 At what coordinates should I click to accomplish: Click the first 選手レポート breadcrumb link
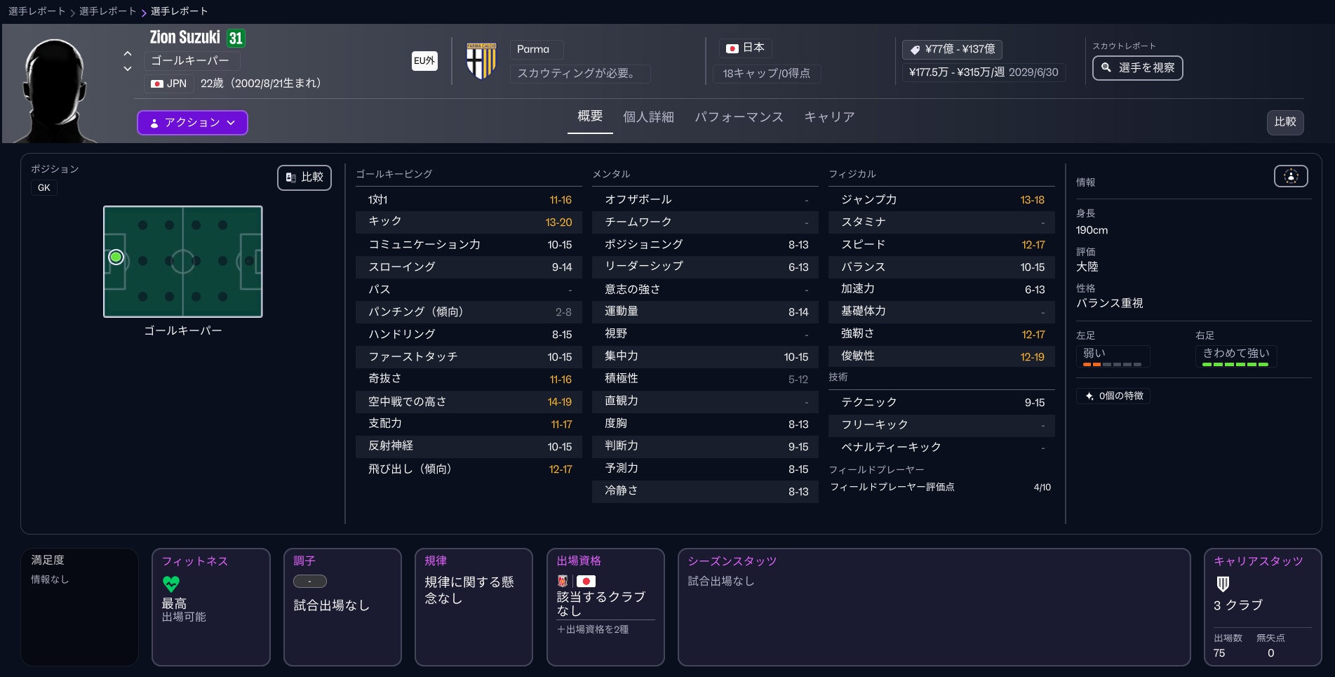36,11
